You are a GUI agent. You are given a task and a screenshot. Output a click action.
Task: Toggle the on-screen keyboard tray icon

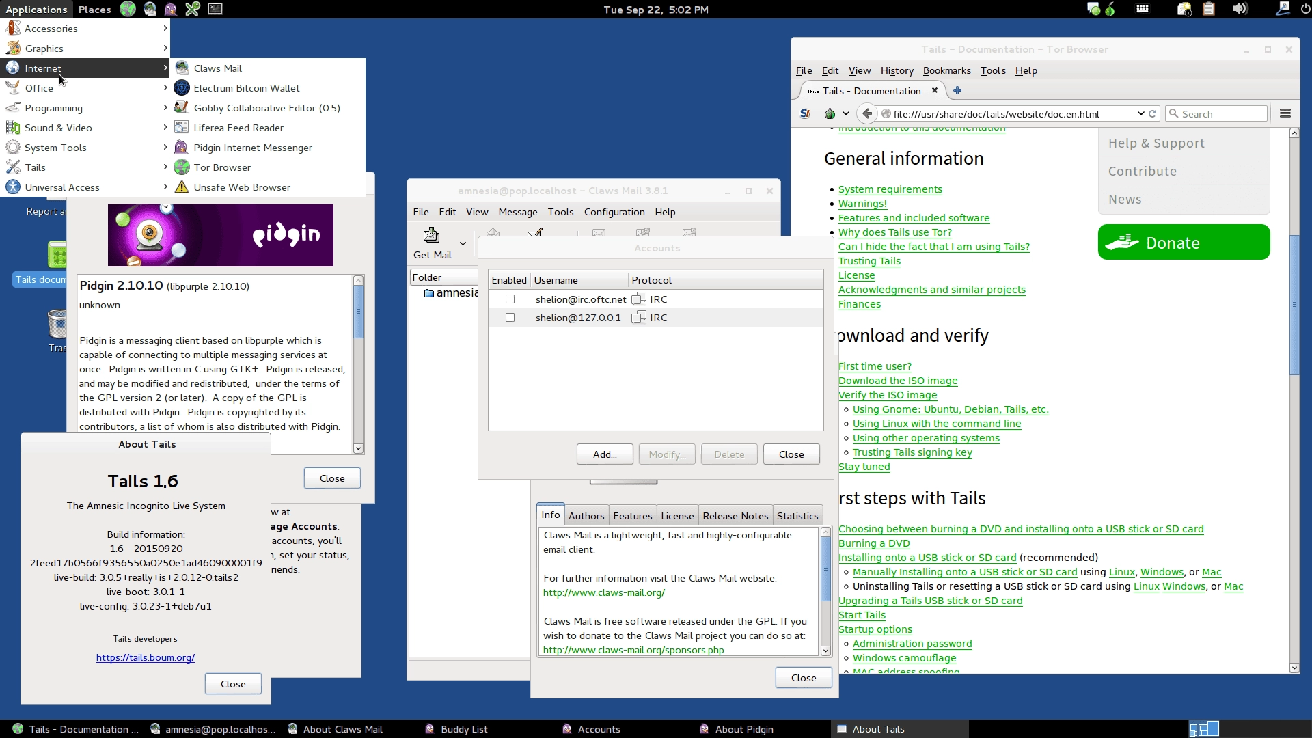click(x=1143, y=9)
